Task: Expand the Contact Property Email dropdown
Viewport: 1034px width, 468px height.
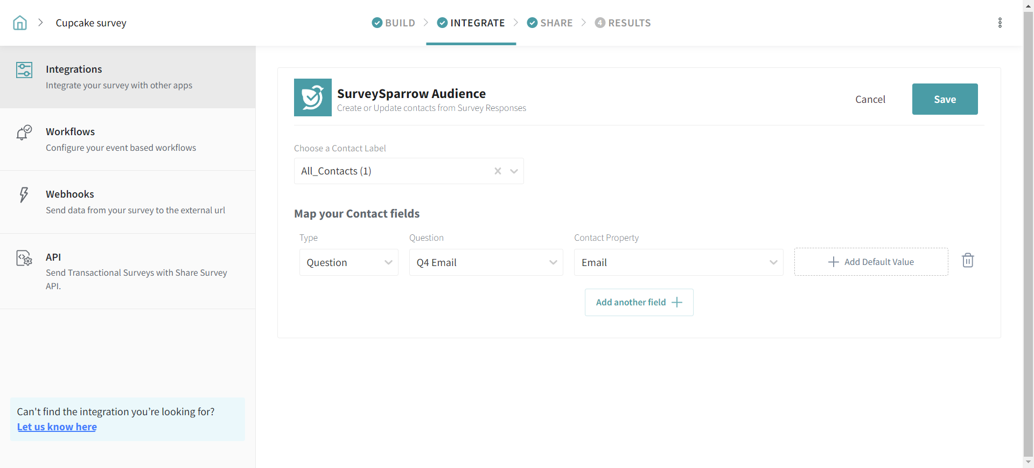Action: coord(678,262)
